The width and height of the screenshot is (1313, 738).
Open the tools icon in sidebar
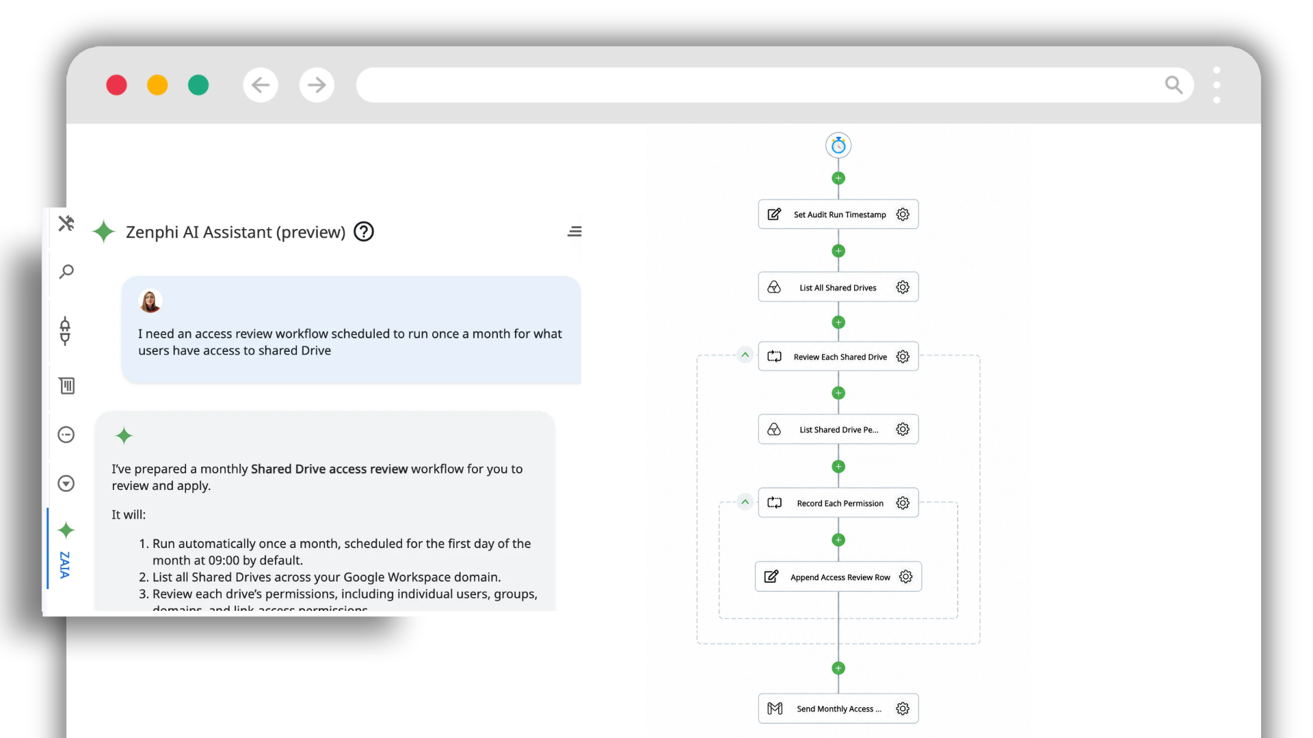point(66,223)
